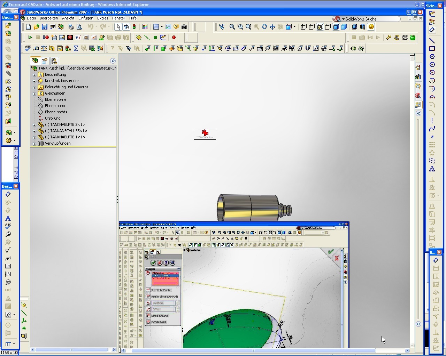Save the assembly with the floppy disk icon
446x356 pixels.
(44, 27)
